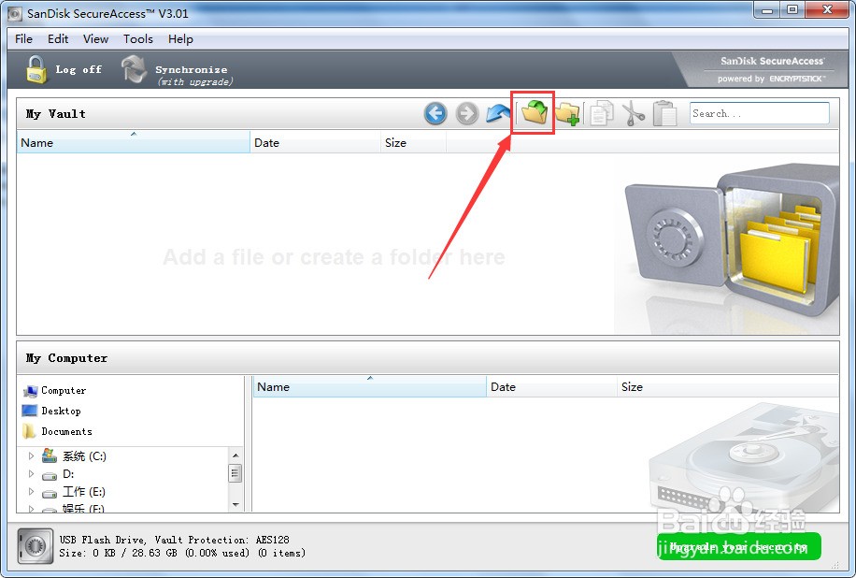The image size is (856, 578).
Task: Click the clipboard Paste icon
Action: click(664, 113)
